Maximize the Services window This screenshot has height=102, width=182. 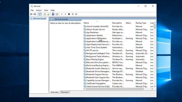(x=146, y=6)
